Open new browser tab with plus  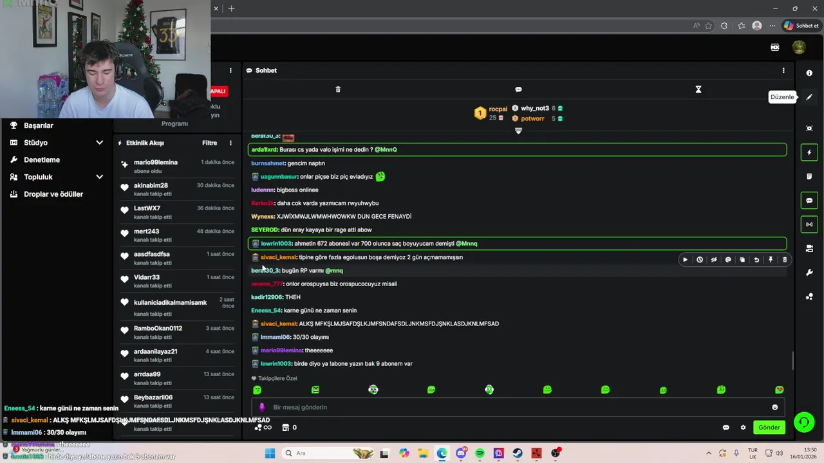(x=232, y=8)
